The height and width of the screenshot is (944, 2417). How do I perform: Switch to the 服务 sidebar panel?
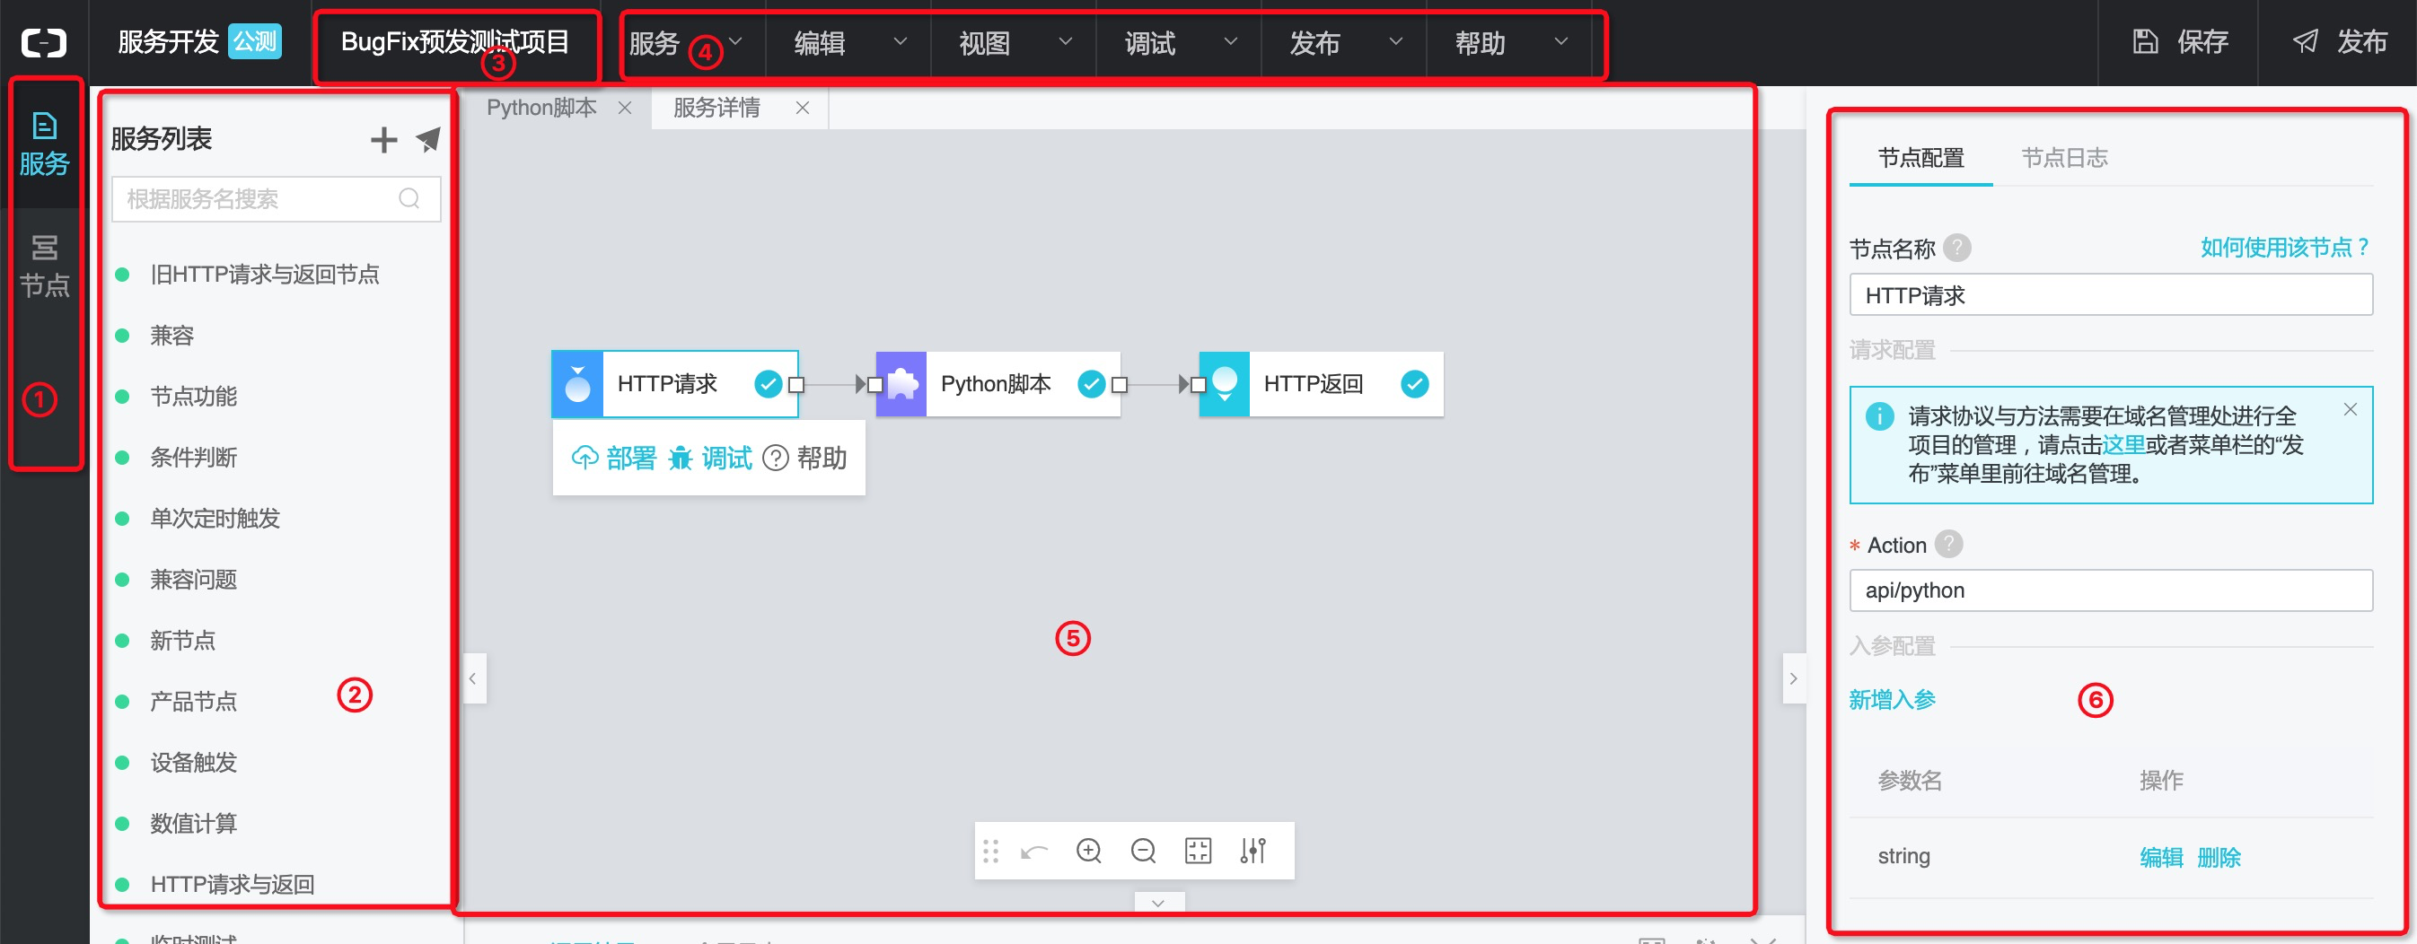(x=44, y=145)
